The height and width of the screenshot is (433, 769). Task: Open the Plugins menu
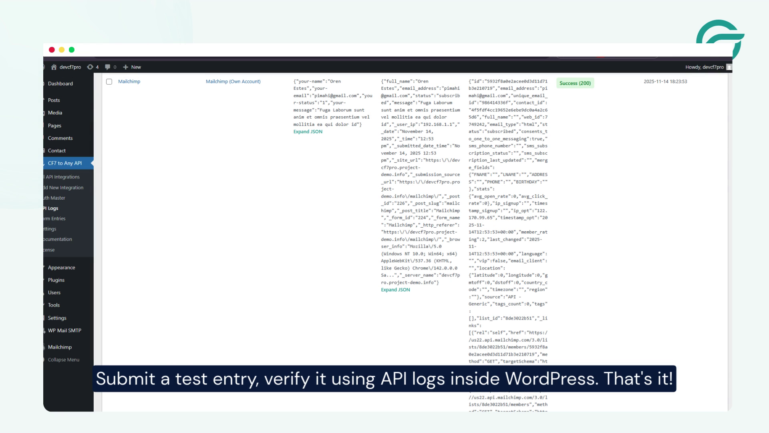click(x=56, y=280)
